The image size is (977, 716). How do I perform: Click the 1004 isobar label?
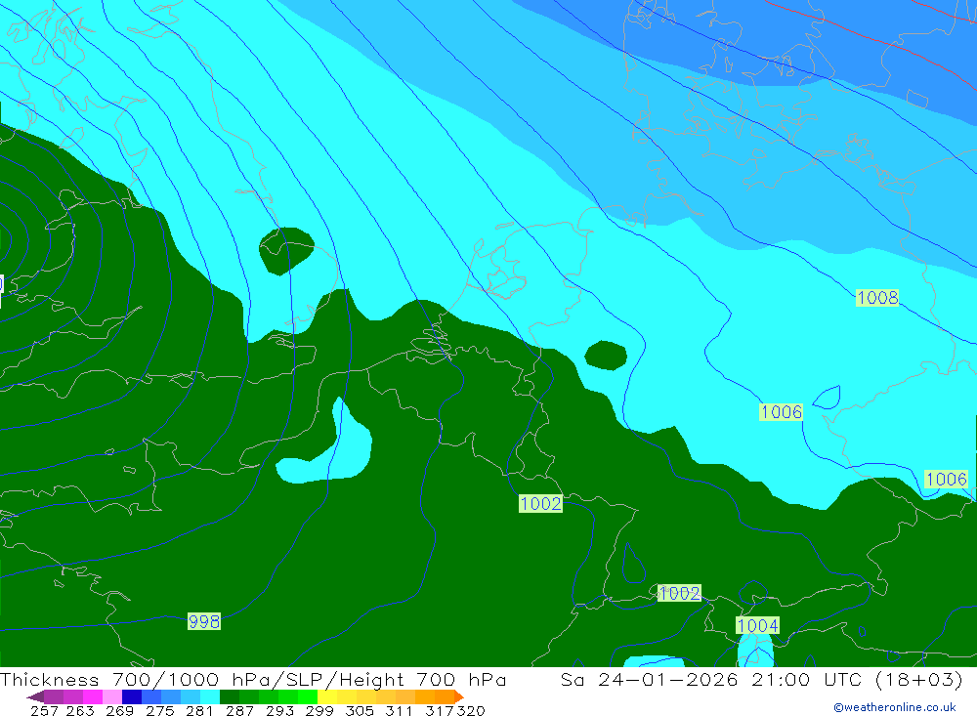(x=758, y=625)
